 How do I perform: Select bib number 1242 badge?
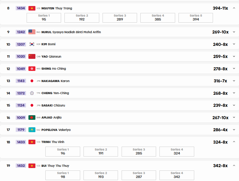[x=21, y=32]
